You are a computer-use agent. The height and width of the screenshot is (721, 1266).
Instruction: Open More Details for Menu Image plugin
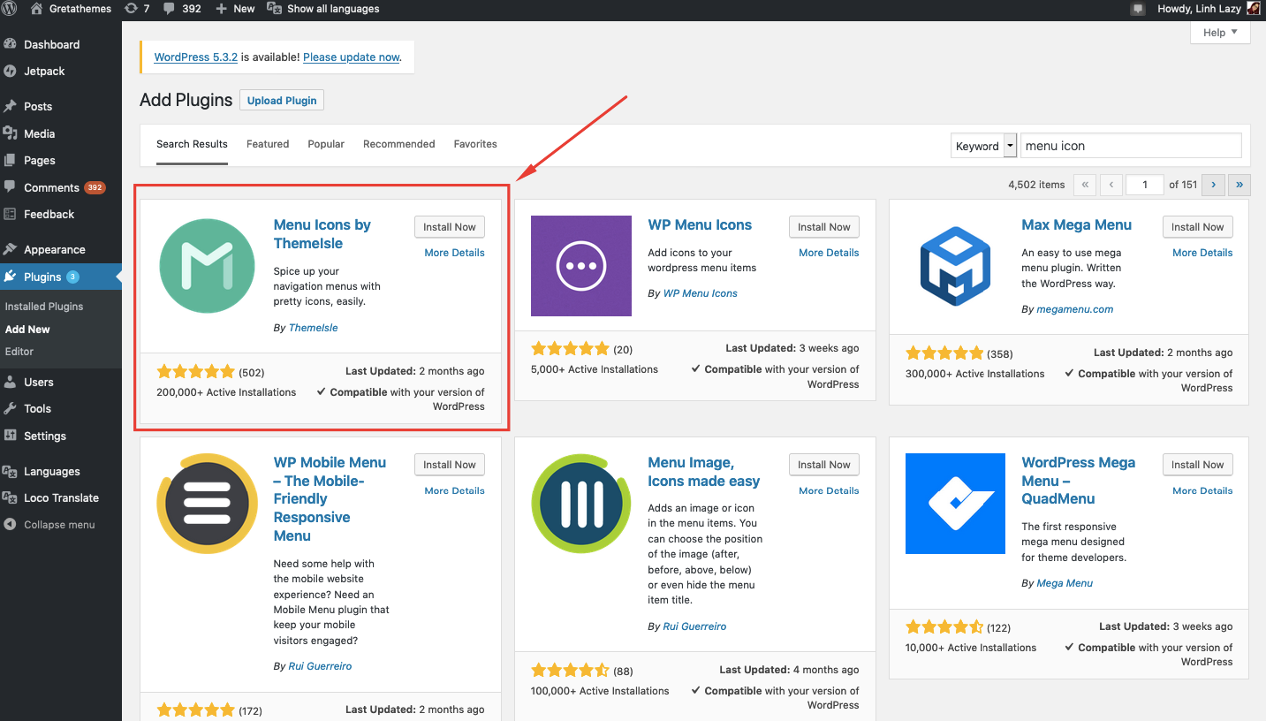[x=829, y=490]
